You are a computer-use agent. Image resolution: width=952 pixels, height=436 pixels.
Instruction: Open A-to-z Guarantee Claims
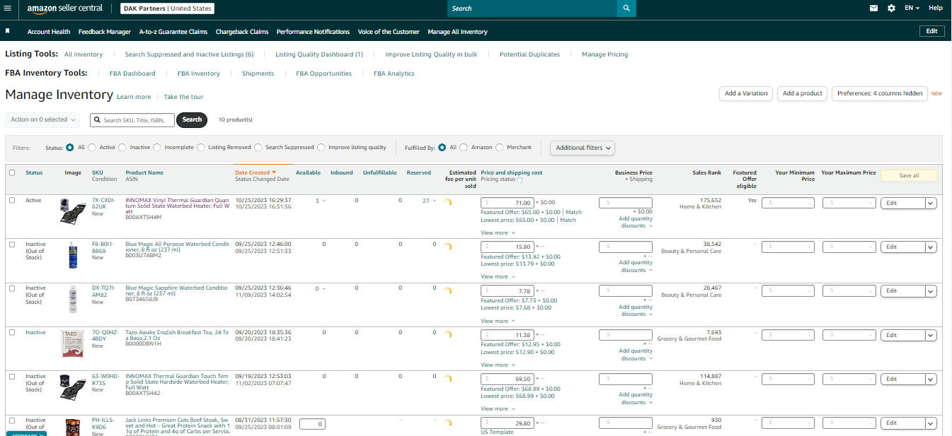coord(173,32)
